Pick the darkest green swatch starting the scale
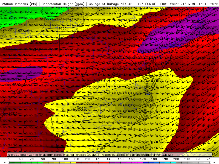The width and height of the screenshot is (219, 164). 12,163
